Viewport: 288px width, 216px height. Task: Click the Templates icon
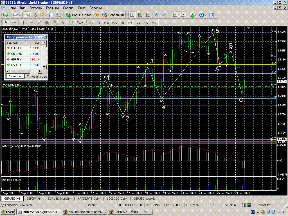click(211, 15)
